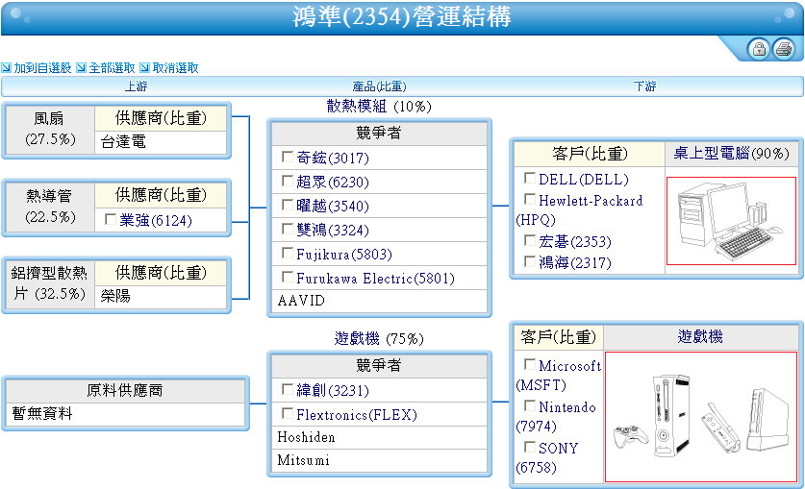The image size is (805, 489).
Task: Open the 曜越(3540) company link
Action: (x=333, y=206)
